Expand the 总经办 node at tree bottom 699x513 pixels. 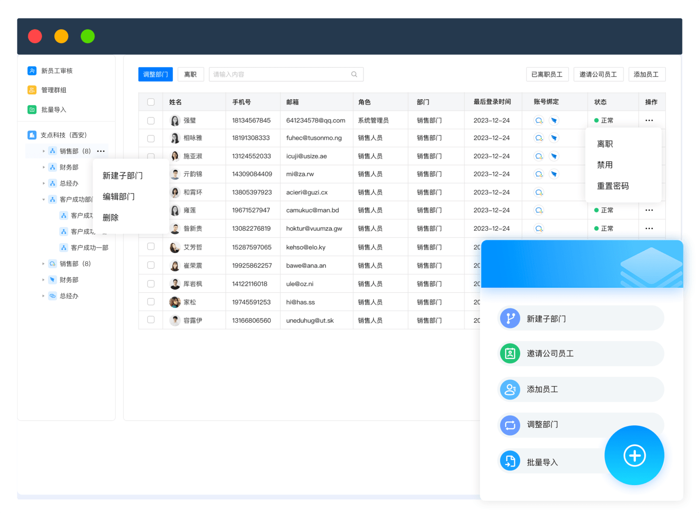pyautogui.click(x=44, y=296)
